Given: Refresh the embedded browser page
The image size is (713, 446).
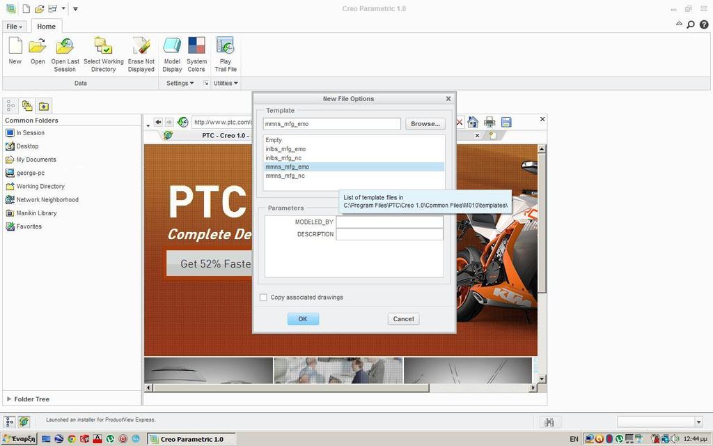Looking at the screenshot, I should [x=183, y=122].
